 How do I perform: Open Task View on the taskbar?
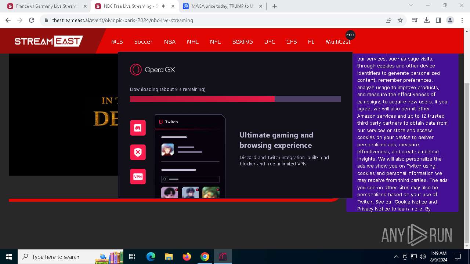coord(132,257)
